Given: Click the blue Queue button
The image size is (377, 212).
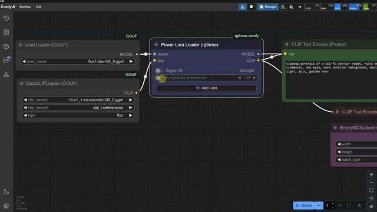Looking at the screenshot, I should click(x=304, y=206).
